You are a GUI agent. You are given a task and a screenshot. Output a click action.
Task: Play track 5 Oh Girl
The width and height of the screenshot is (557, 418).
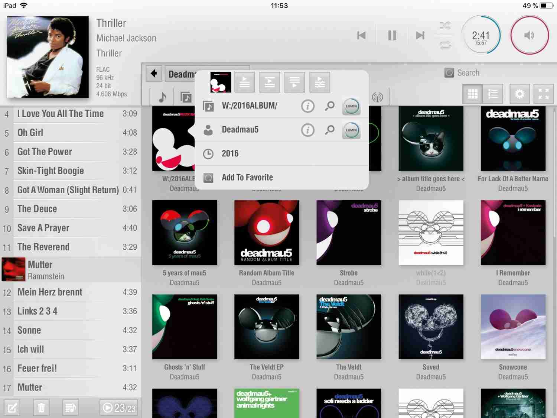(x=71, y=133)
